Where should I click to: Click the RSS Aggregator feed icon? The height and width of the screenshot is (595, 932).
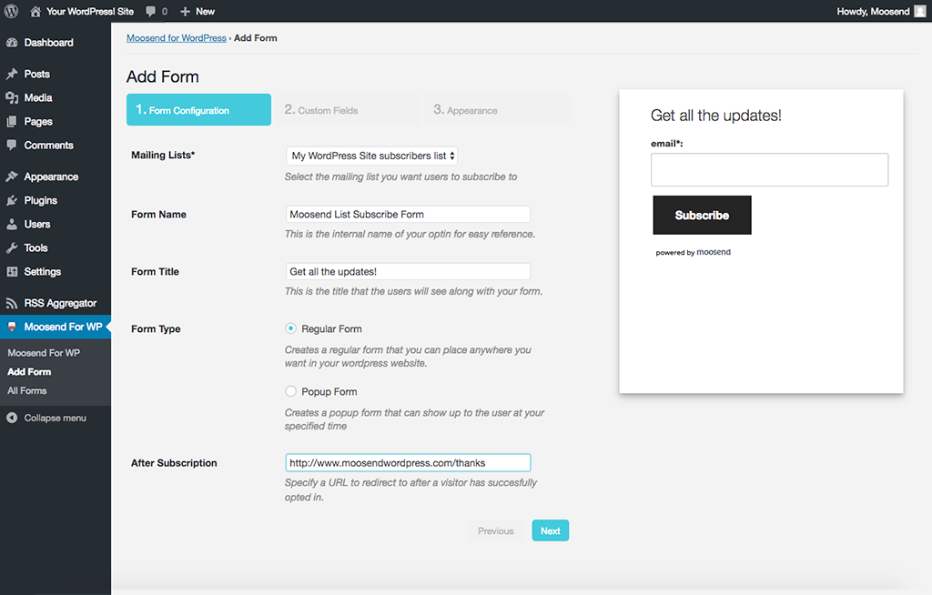coord(11,303)
